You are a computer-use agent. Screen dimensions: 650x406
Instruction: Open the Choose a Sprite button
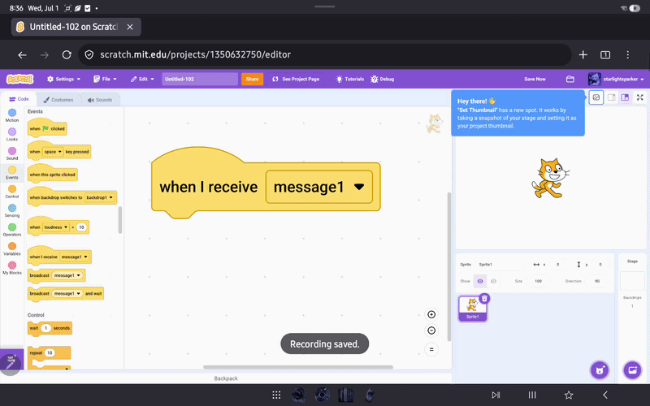point(600,370)
